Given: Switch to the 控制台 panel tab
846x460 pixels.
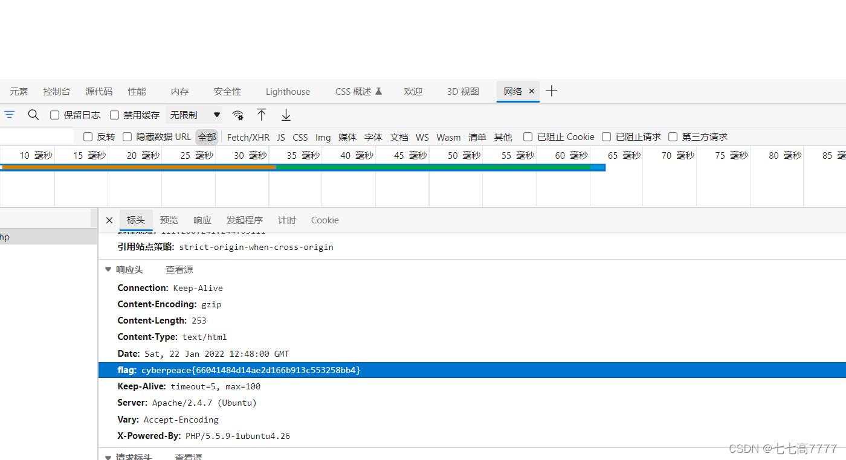Looking at the screenshot, I should click(56, 92).
